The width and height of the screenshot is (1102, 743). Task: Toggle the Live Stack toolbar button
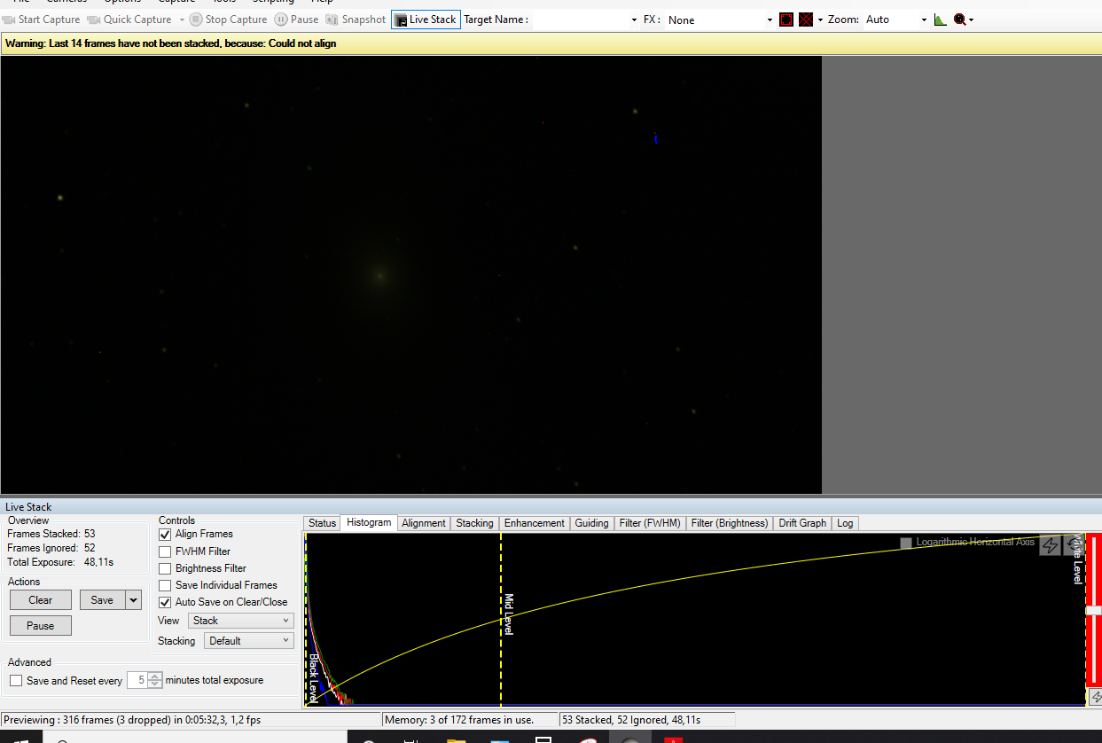(426, 20)
